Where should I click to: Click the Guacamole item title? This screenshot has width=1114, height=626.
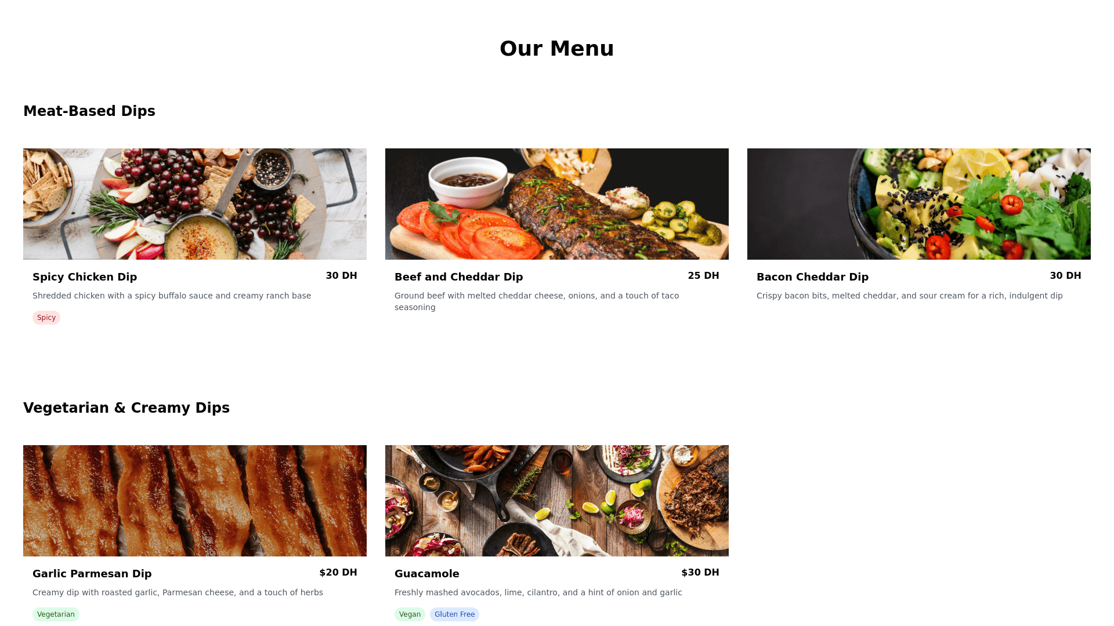tap(427, 574)
